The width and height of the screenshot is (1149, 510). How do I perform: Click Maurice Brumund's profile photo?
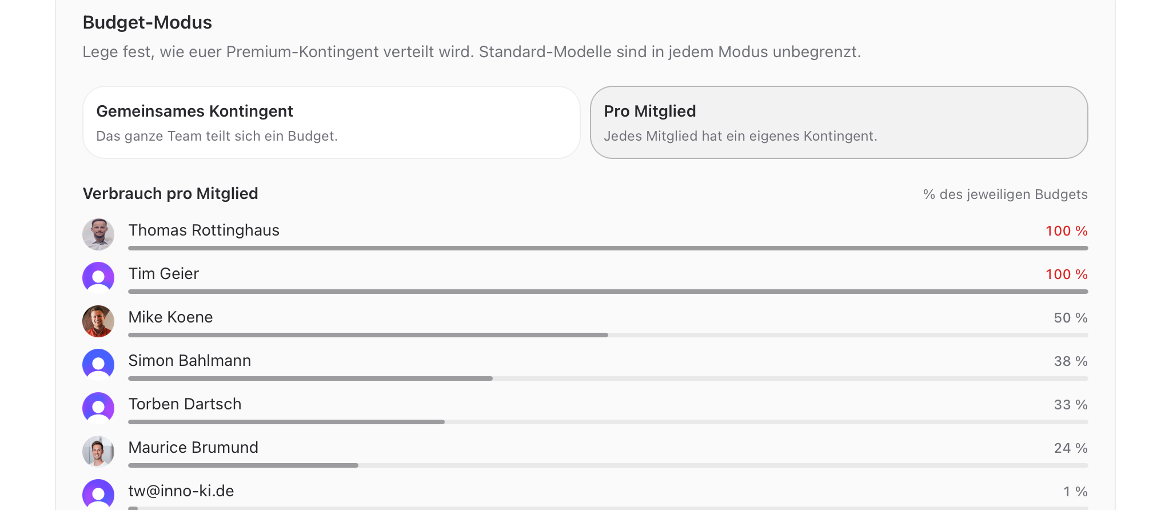click(x=98, y=452)
